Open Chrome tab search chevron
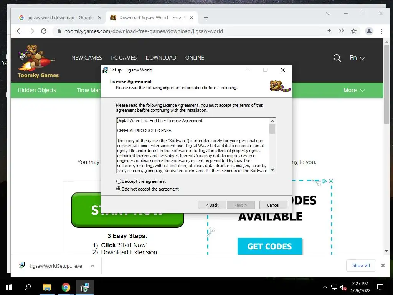Image resolution: width=393 pixels, height=295 pixels. coord(328,13)
